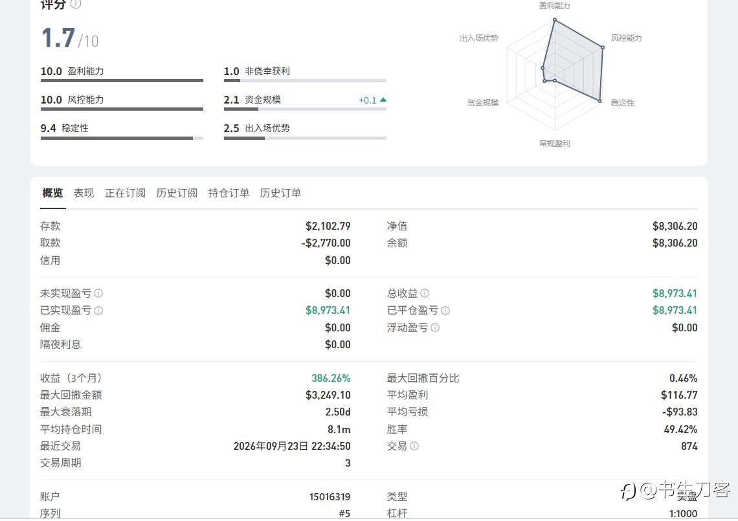Click the account number 15016319

point(330,496)
